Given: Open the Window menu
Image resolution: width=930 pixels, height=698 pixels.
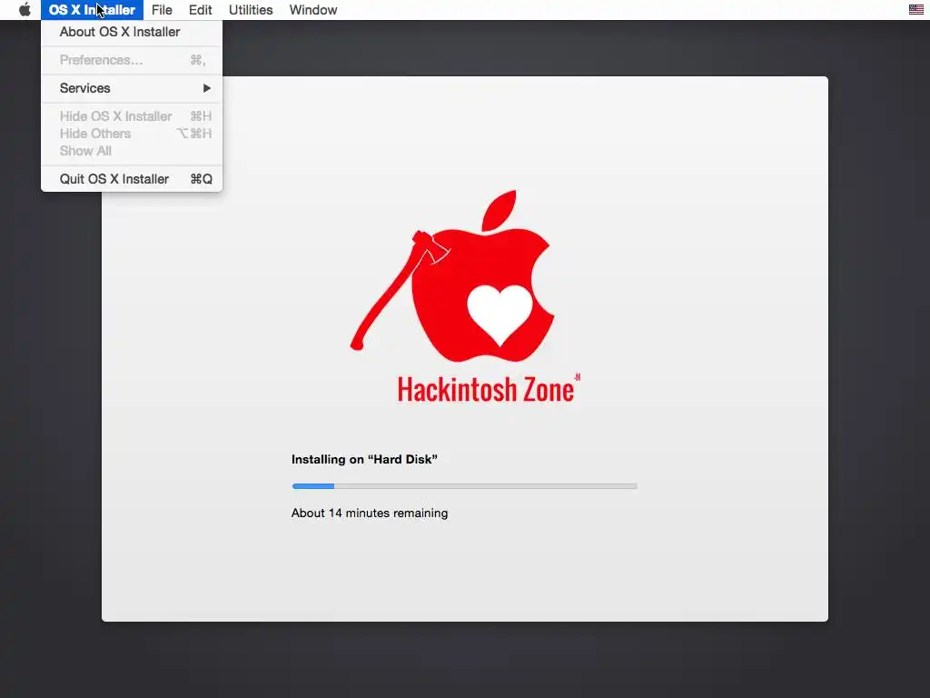Looking at the screenshot, I should (313, 10).
